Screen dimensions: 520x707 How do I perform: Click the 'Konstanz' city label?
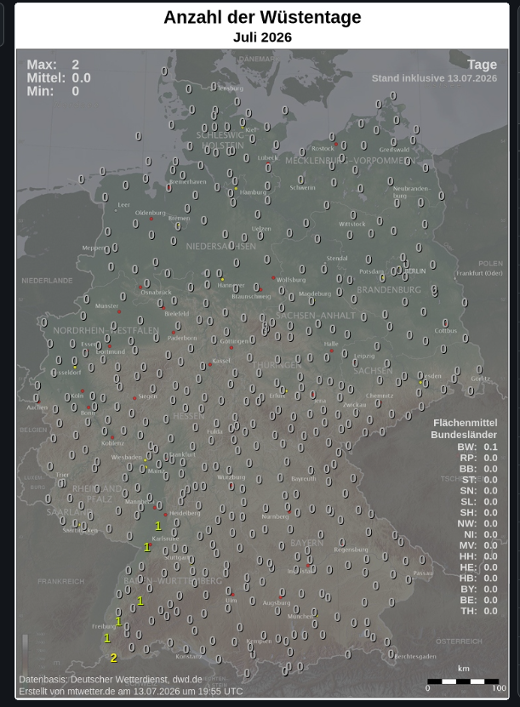[x=189, y=657]
